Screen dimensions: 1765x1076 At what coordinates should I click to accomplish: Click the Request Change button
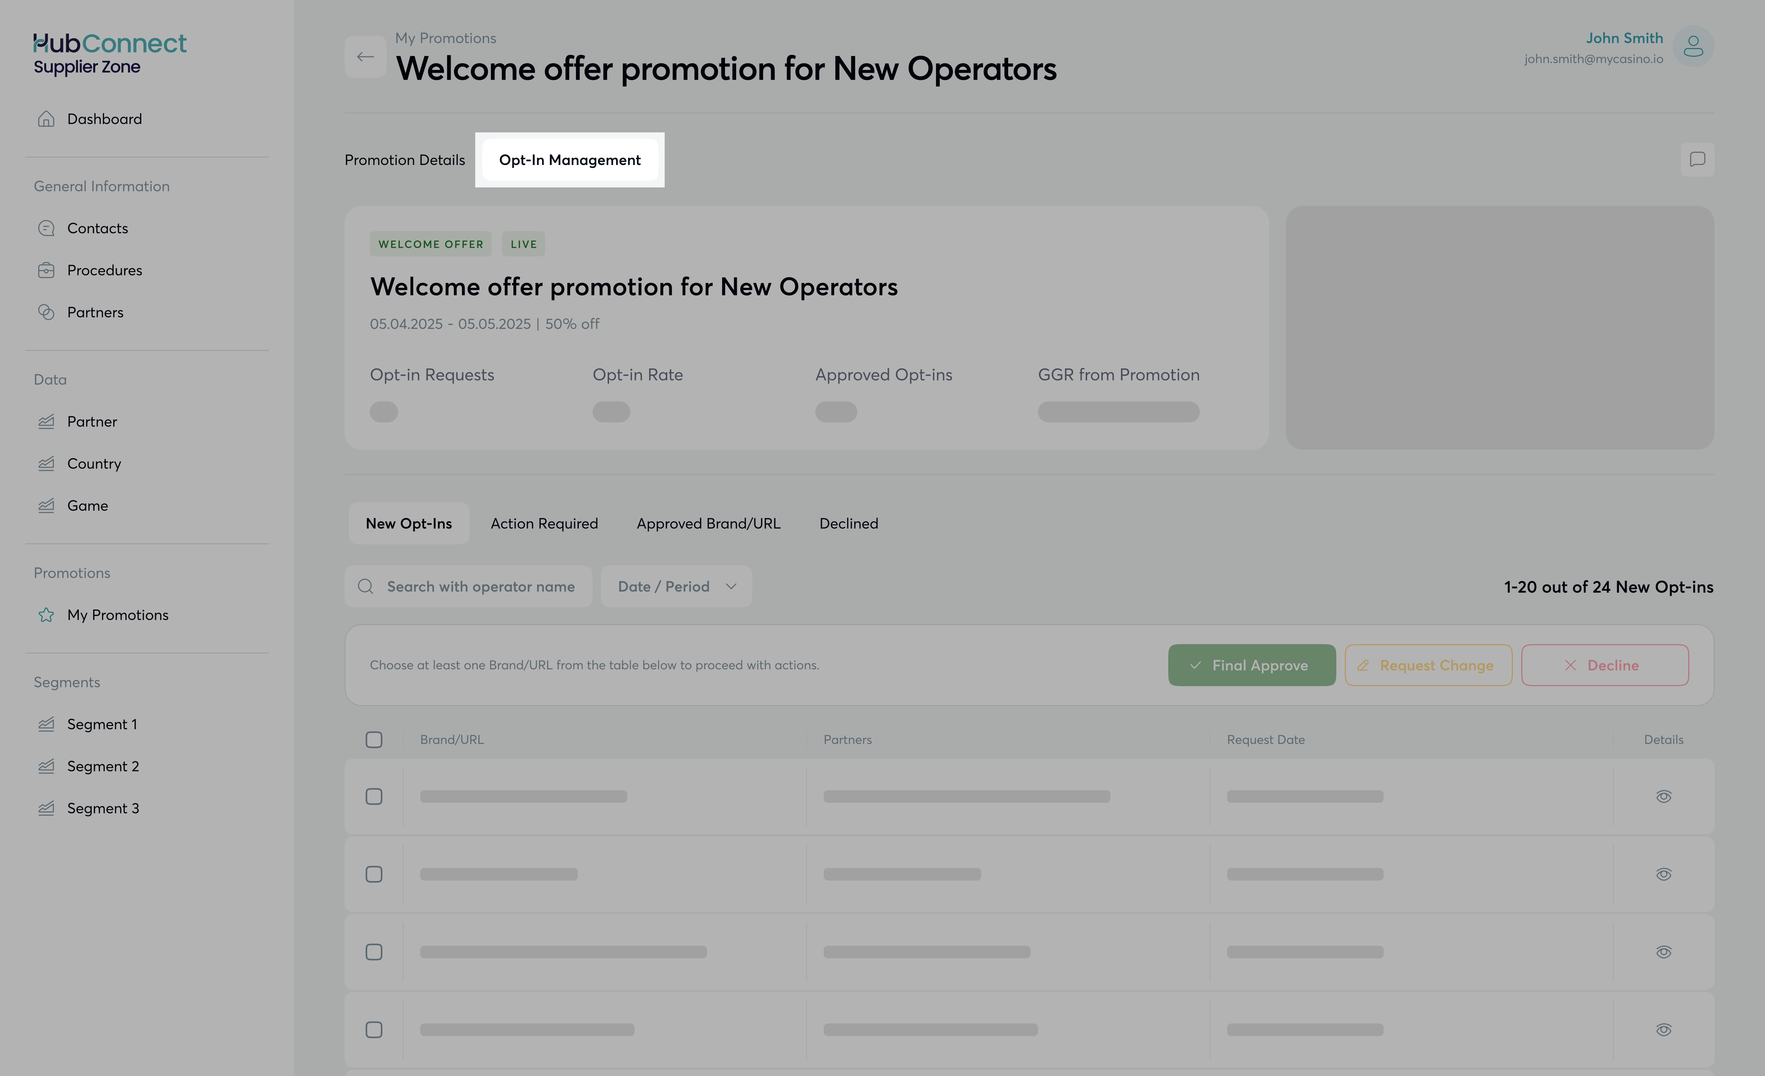pyautogui.click(x=1428, y=665)
